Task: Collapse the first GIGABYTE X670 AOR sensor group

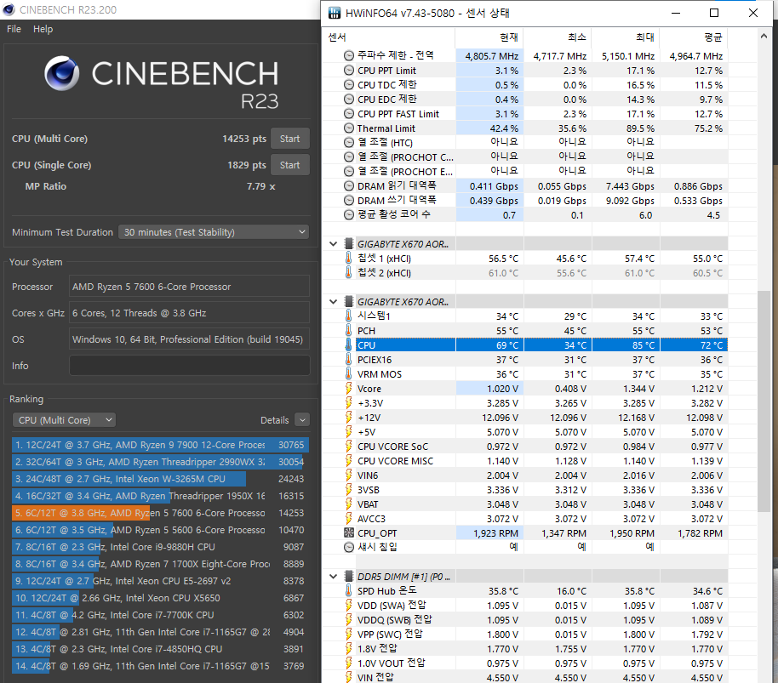Action: click(x=334, y=244)
